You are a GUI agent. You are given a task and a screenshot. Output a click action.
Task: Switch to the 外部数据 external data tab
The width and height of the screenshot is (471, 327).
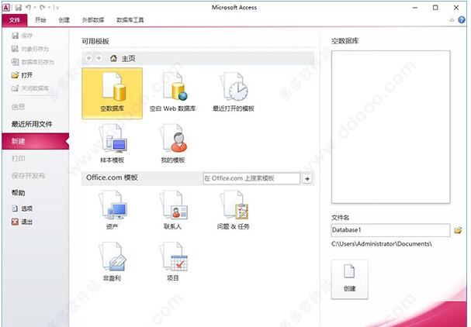tap(93, 20)
